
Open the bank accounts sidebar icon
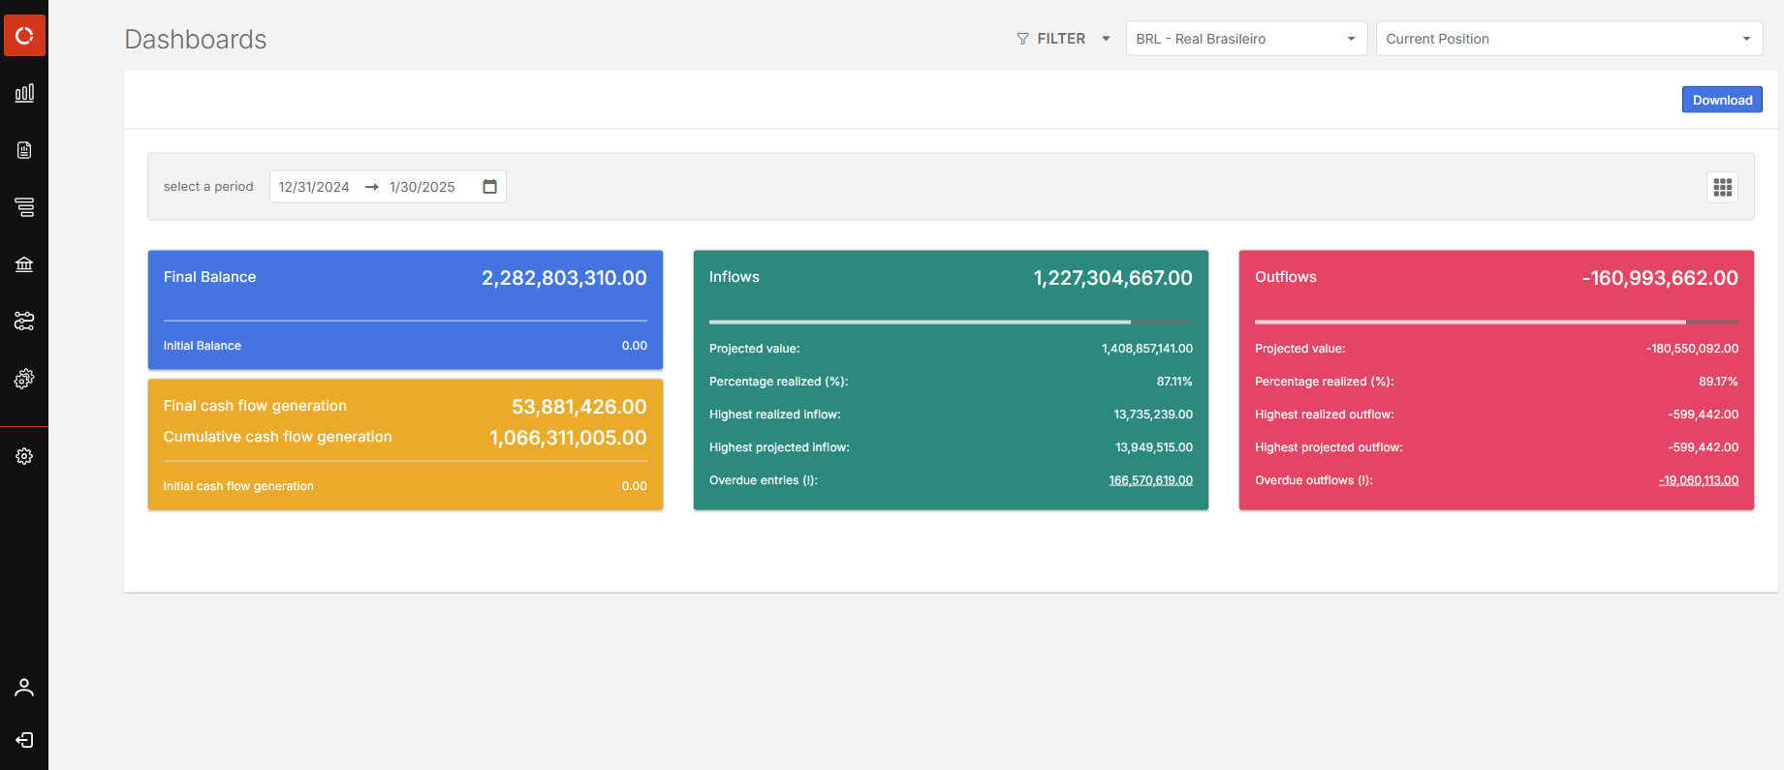pyautogui.click(x=24, y=264)
